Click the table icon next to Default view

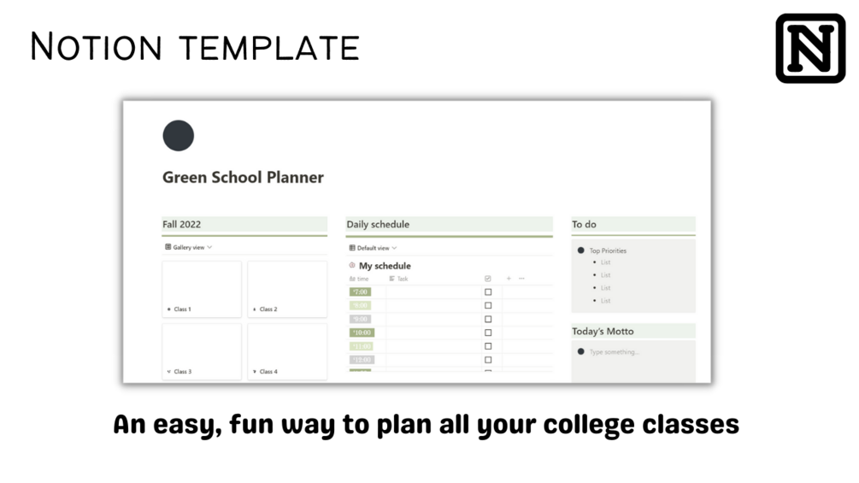pos(352,248)
